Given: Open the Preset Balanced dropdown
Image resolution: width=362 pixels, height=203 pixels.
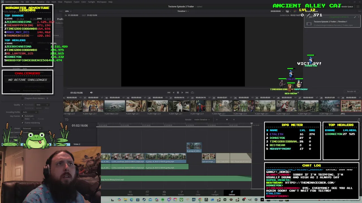Looking at the screenshot, I should (32, 128).
